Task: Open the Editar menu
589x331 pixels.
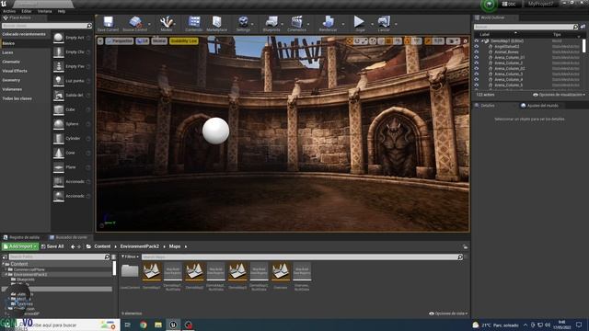Action: [27, 11]
